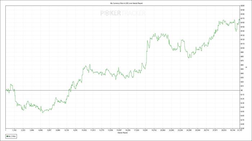Click the 17,420 x-axis tick label
This screenshot has width=252, height=141.
[x=136, y=130]
